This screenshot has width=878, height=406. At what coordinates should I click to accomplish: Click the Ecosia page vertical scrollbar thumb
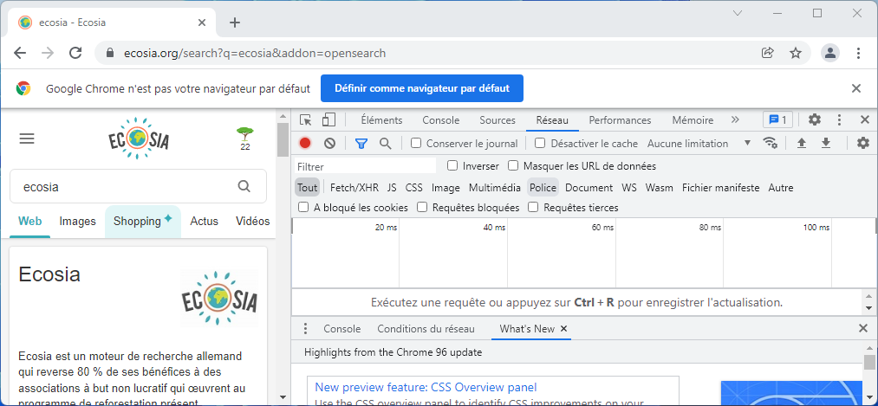(283, 140)
